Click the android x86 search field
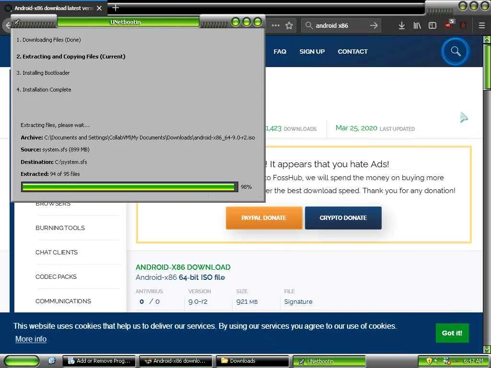 pyautogui.click(x=341, y=26)
